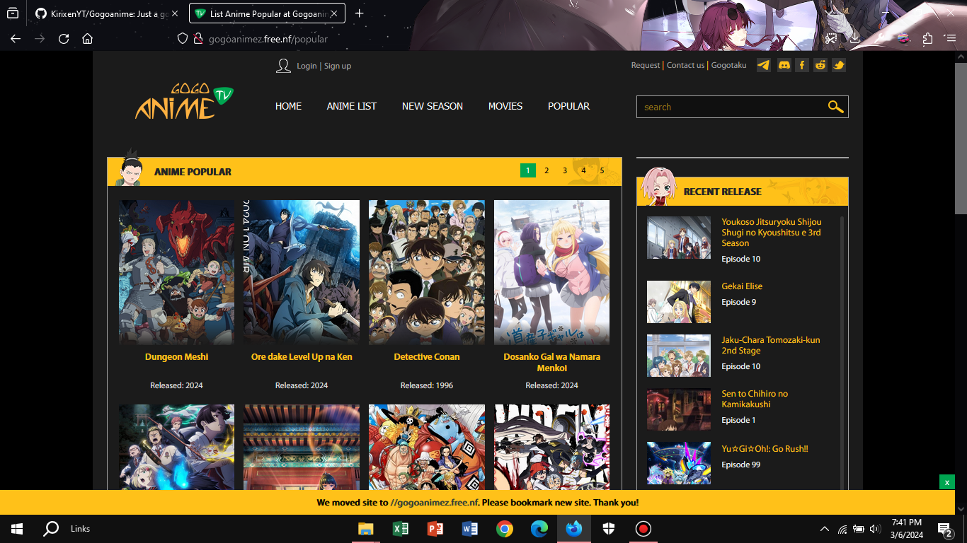The width and height of the screenshot is (967, 543).
Task: Go back with the browser back arrow
Action: pyautogui.click(x=16, y=39)
